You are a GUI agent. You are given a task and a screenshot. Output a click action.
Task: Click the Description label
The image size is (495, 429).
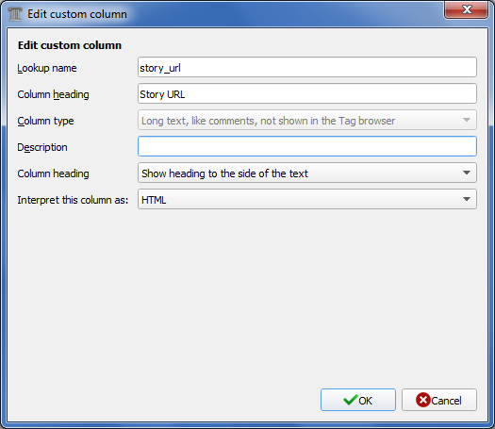42,147
